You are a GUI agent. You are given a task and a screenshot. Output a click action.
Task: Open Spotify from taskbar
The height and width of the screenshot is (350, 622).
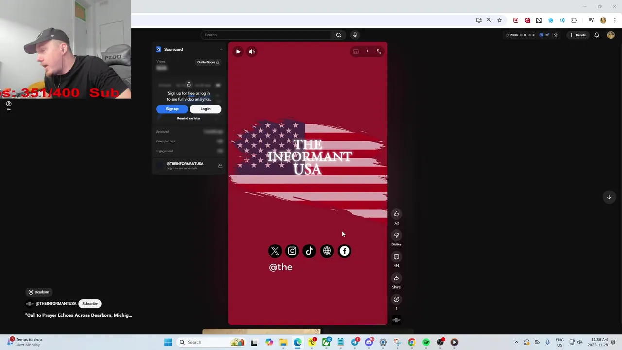pos(426,342)
